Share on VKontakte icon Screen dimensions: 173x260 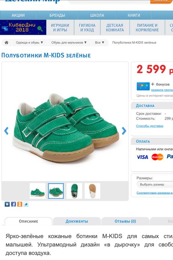pos(7,204)
